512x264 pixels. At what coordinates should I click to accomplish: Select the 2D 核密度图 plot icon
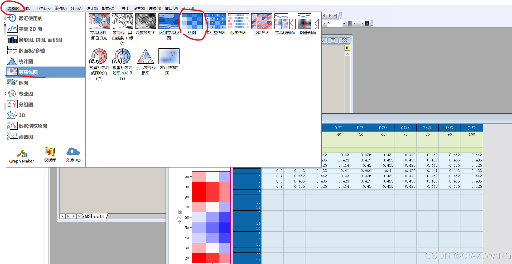coord(168,56)
